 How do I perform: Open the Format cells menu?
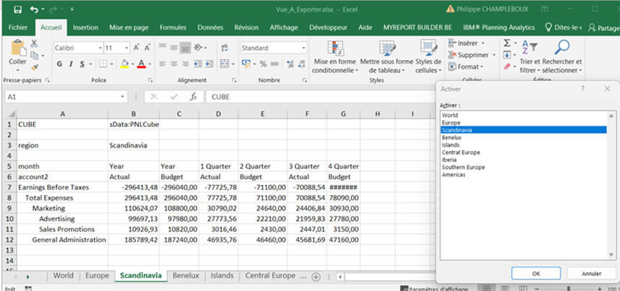coord(466,66)
